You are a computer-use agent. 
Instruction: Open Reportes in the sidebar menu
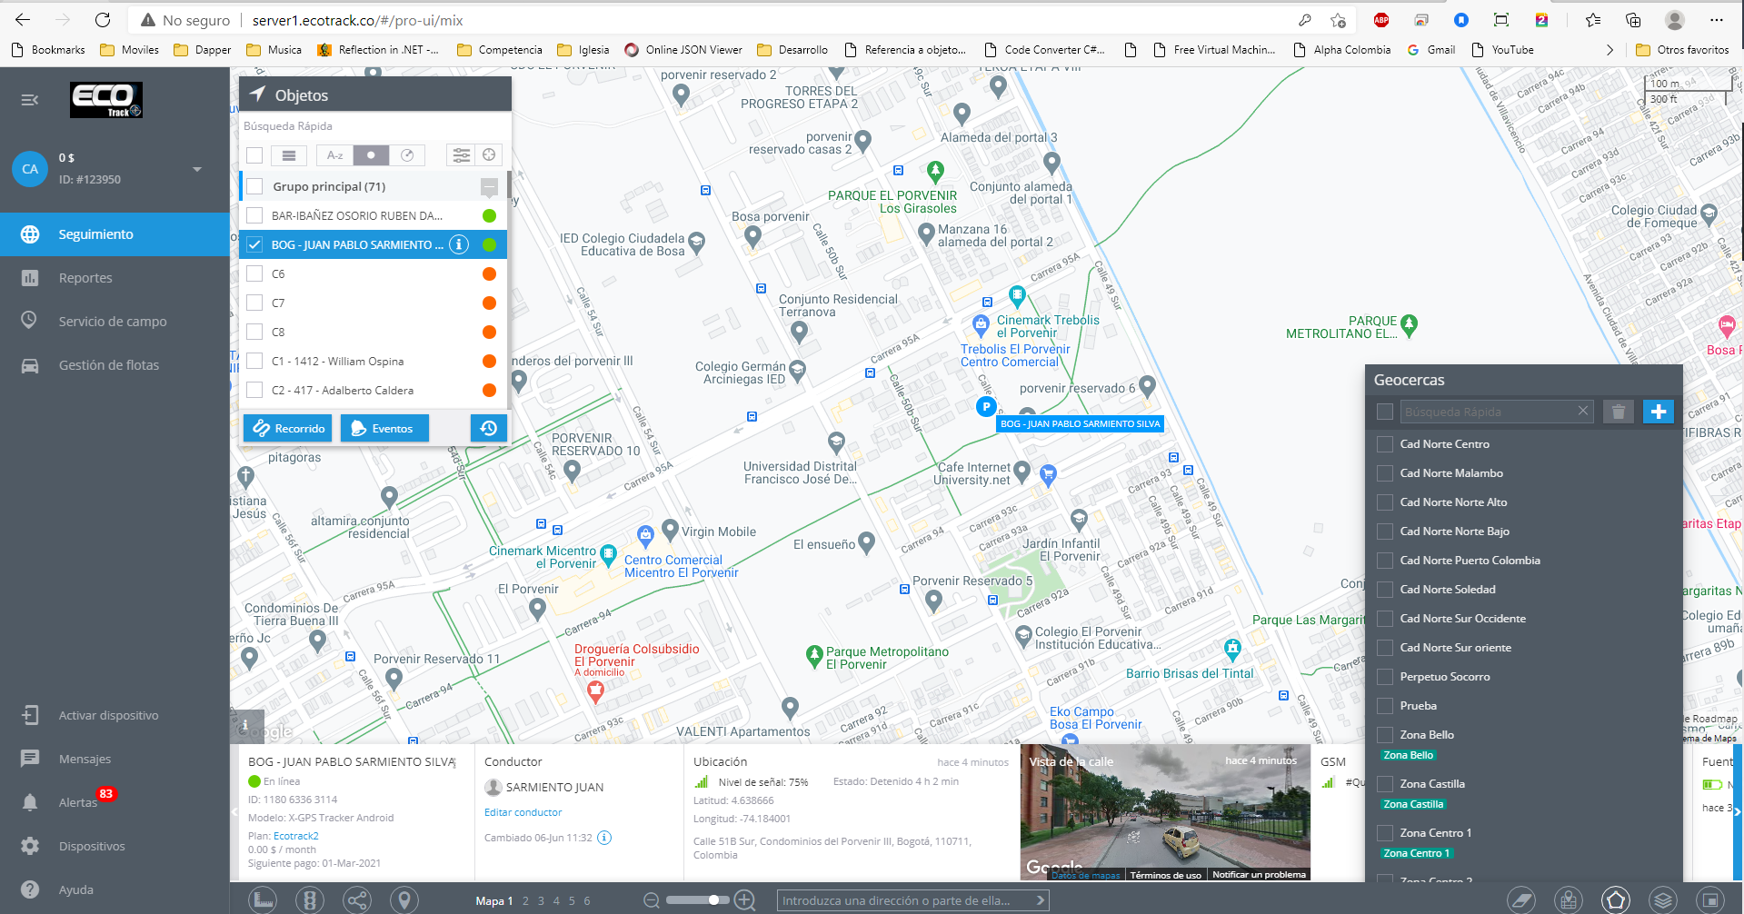pyautogui.click(x=85, y=278)
